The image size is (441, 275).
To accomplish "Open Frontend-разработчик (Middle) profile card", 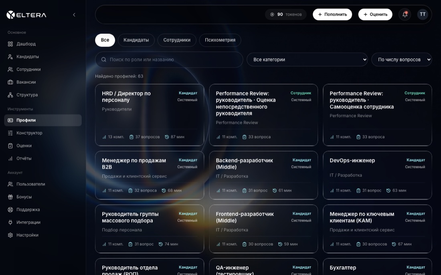I will [263, 229].
